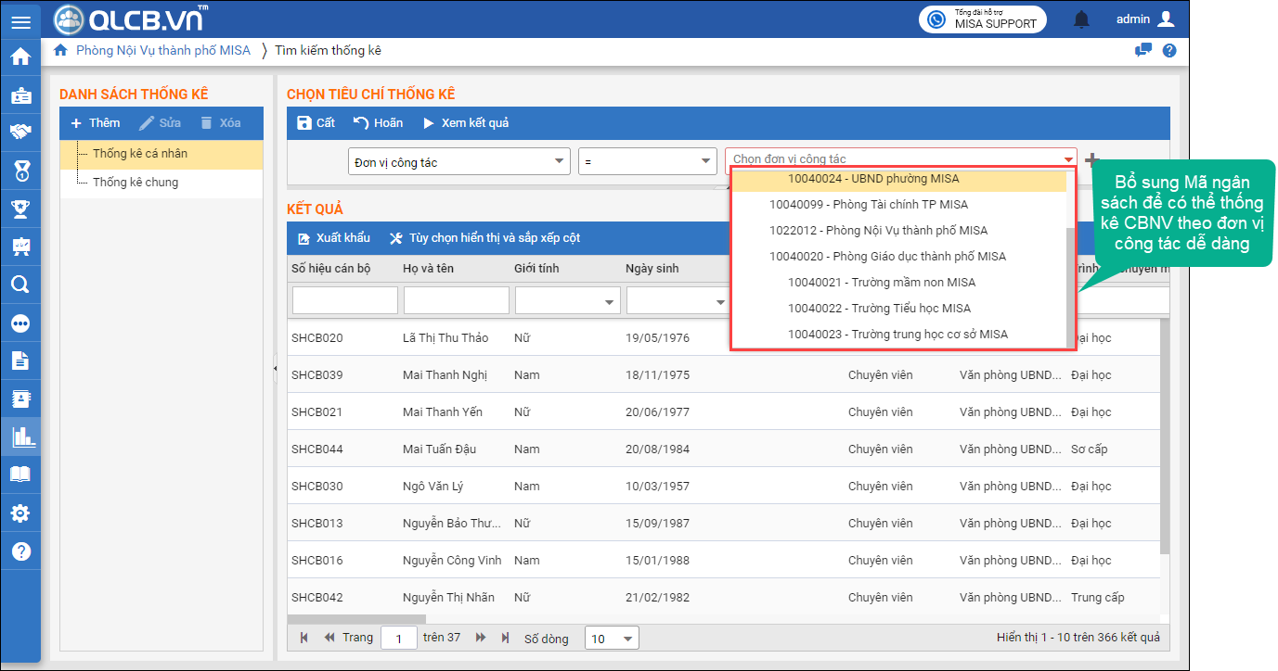Click the Xuất khẩu export button
Image resolution: width=1278 pixels, height=671 pixels.
[334, 238]
